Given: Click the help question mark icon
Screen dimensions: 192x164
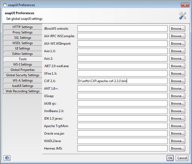Looking at the screenshot, I should (7, 158).
